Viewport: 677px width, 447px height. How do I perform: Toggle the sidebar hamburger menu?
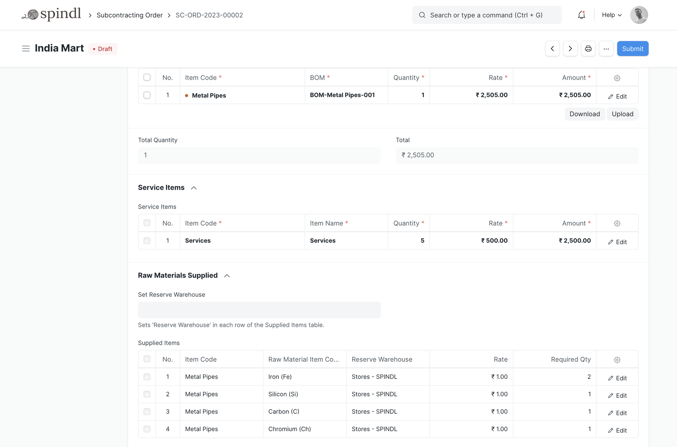pyautogui.click(x=26, y=49)
